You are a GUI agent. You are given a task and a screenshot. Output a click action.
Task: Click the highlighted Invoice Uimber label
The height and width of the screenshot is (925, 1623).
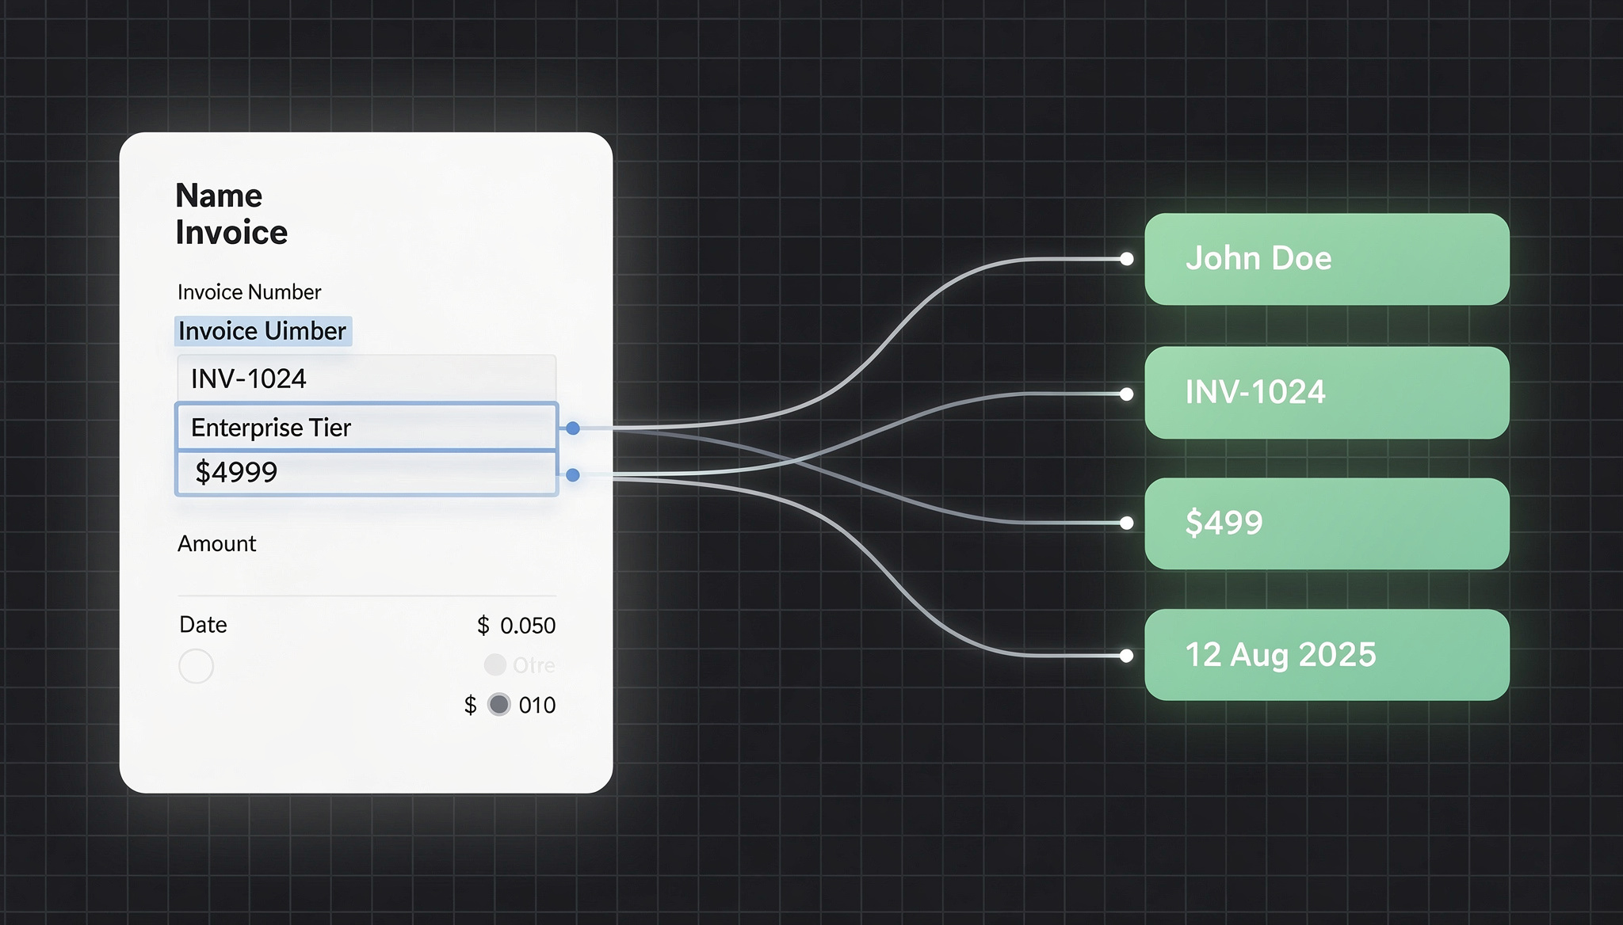click(x=262, y=331)
